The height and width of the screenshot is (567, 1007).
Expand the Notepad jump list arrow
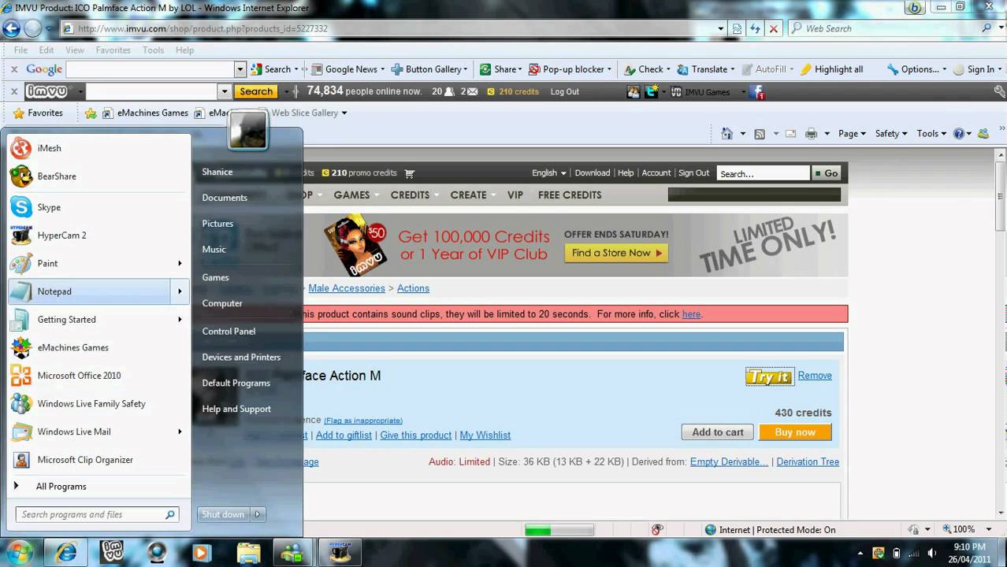click(x=180, y=291)
